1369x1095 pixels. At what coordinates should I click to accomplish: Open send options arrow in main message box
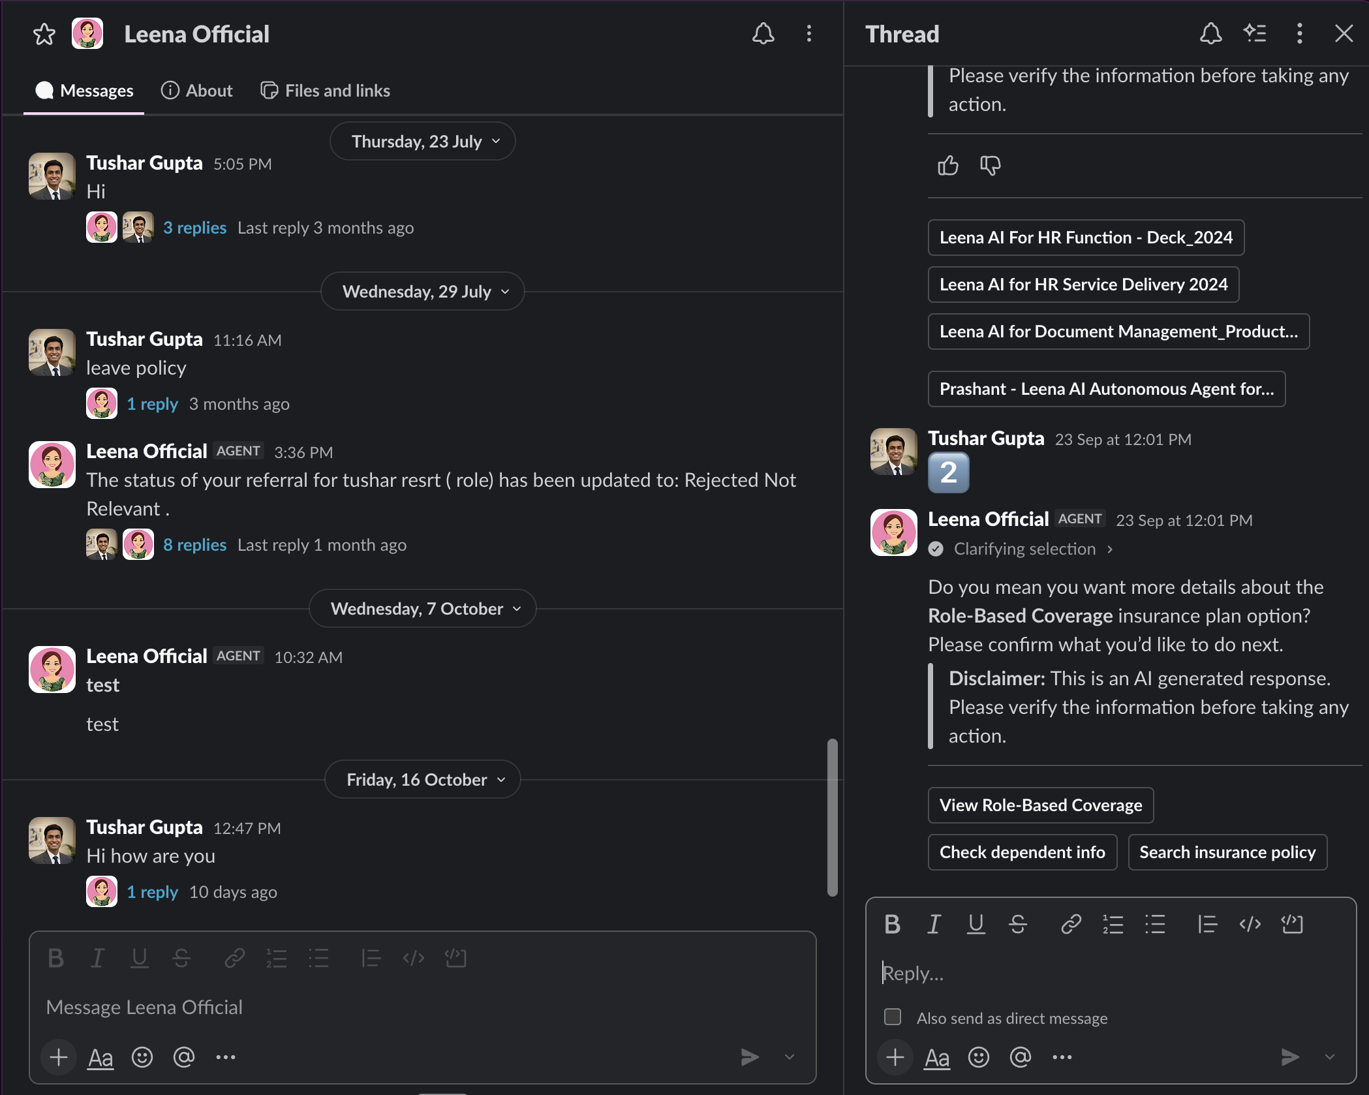click(x=790, y=1057)
